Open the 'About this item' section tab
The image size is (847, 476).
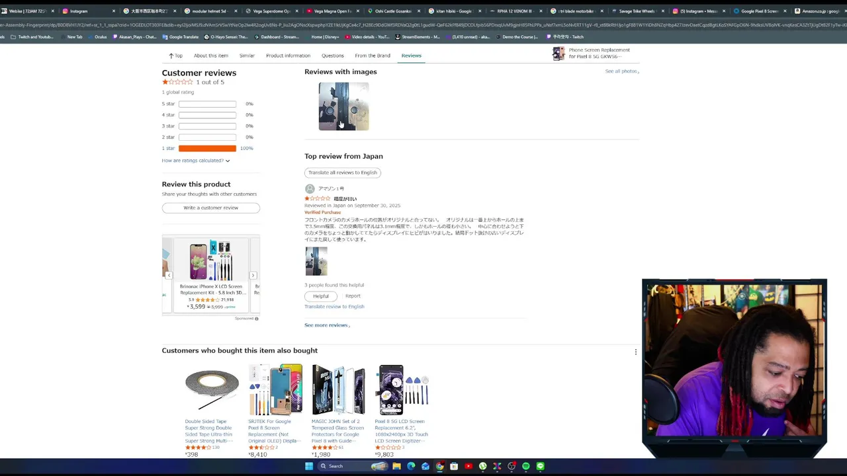click(211, 56)
